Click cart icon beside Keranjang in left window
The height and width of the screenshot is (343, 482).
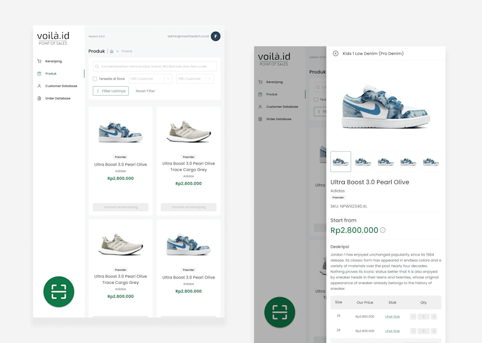coord(39,61)
